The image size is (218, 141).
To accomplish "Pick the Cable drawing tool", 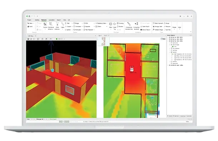I will click(x=63, y=25).
